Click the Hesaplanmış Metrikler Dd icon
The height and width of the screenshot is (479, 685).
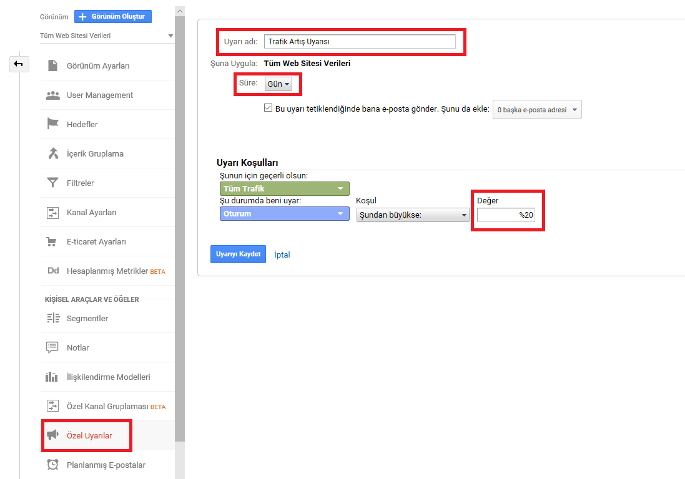click(53, 271)
